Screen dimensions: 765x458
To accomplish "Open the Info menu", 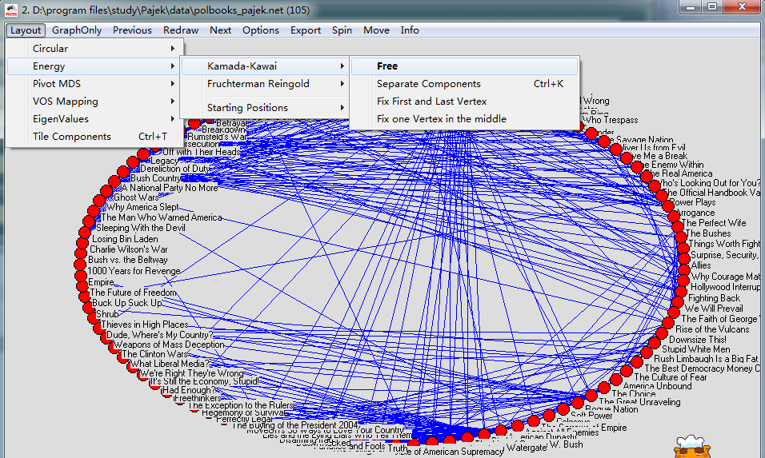I will (410, 30).
